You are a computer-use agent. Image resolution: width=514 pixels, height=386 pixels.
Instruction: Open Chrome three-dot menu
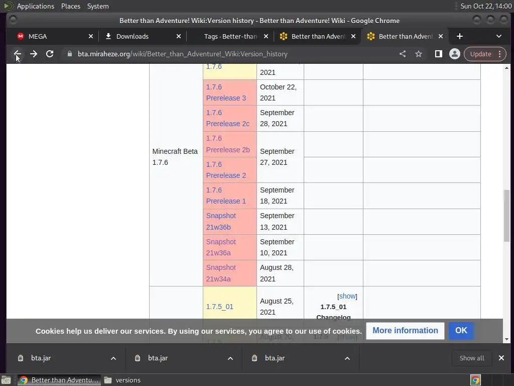pyautogui.click(x=500, y=54)
